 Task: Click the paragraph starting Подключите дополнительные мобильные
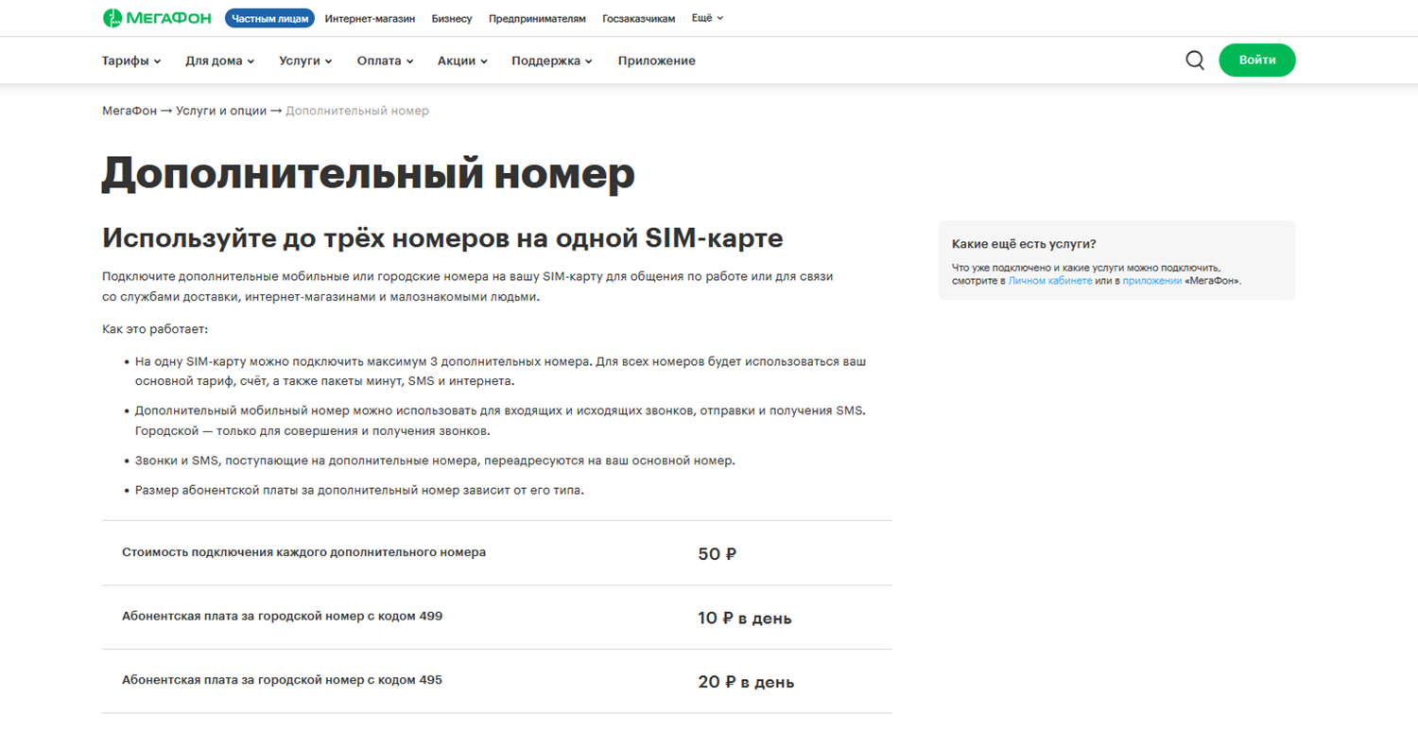(468, 287)
